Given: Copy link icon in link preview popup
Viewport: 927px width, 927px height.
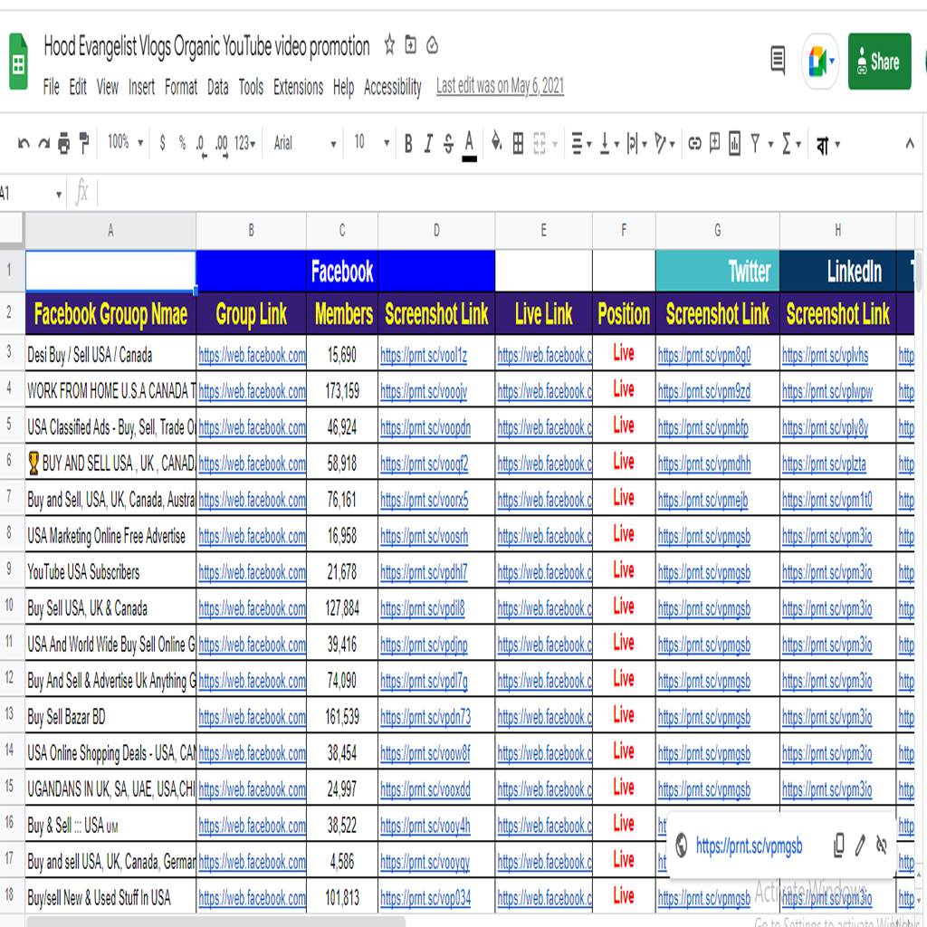Looking at the screenshot, I should point(838,846).
